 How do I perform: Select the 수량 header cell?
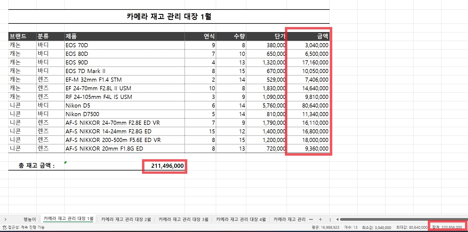(x=231, y=36)
